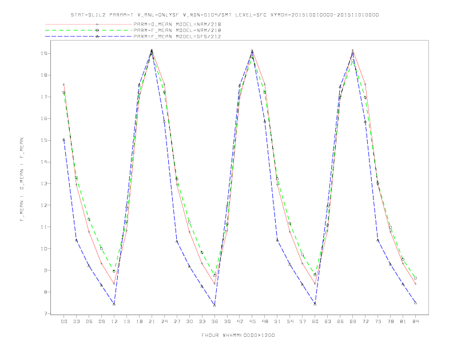Screen dimensions: 453x350
Task: Click x-axis tick label 18
Action: [x=139, y=321]
